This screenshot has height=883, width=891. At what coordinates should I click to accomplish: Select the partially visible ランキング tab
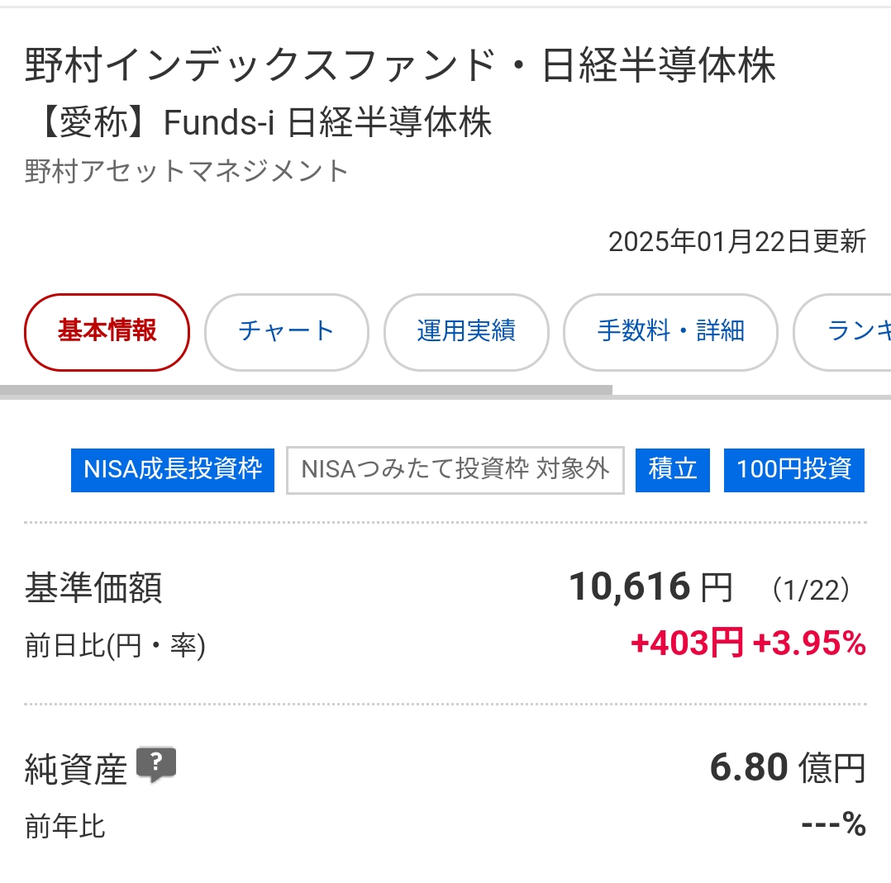pyautogui.click(x=843, y=331)
